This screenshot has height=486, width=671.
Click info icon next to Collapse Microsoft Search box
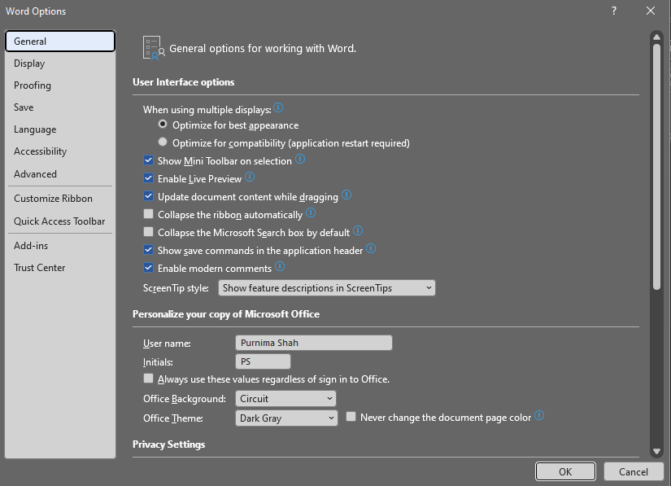[x=358, y=231]
